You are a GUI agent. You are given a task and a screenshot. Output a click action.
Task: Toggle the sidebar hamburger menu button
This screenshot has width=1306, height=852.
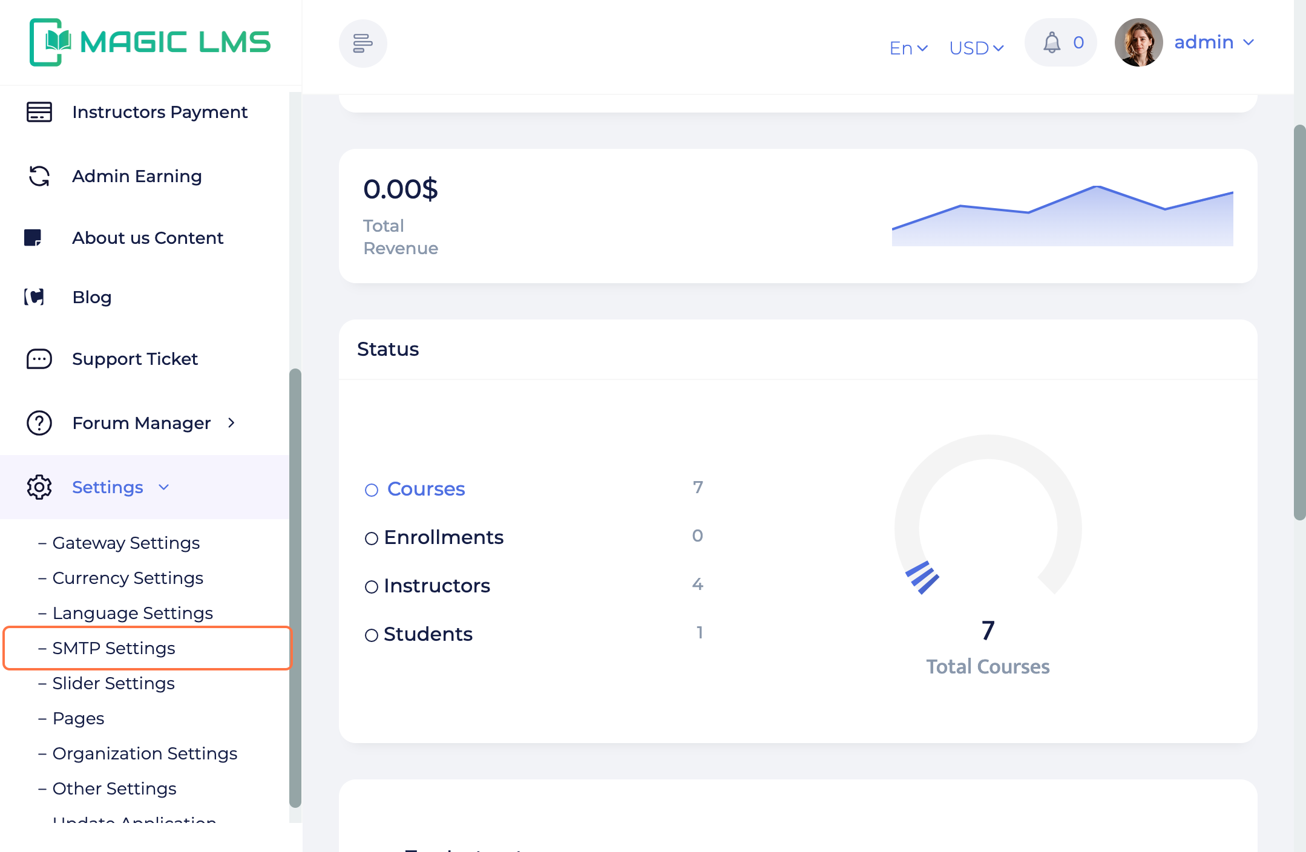(363, 43)
